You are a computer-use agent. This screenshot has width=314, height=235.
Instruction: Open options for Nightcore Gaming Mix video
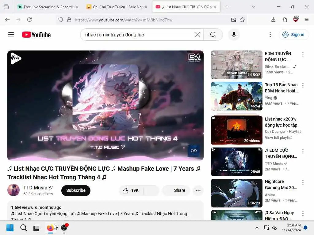(303, 182)
